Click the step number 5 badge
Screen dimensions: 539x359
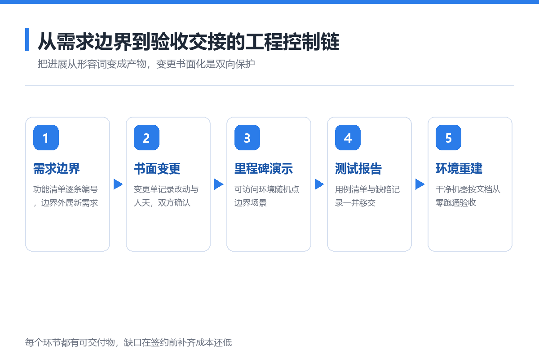coord(448,138)
